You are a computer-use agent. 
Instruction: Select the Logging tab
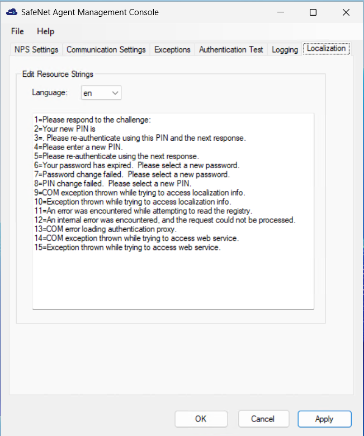click(285, 49)
